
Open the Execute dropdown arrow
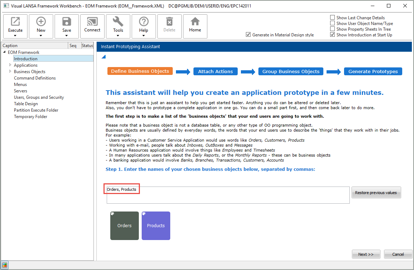[x=15, y=36]
